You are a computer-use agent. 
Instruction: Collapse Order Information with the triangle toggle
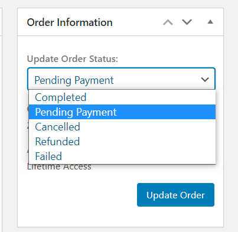pyautogui.click(x=210, y=22)
